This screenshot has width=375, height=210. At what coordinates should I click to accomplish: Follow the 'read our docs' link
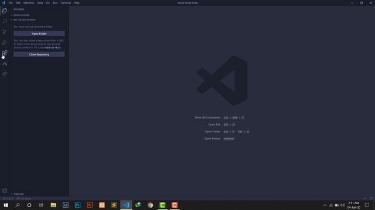(x=53, y=48)
